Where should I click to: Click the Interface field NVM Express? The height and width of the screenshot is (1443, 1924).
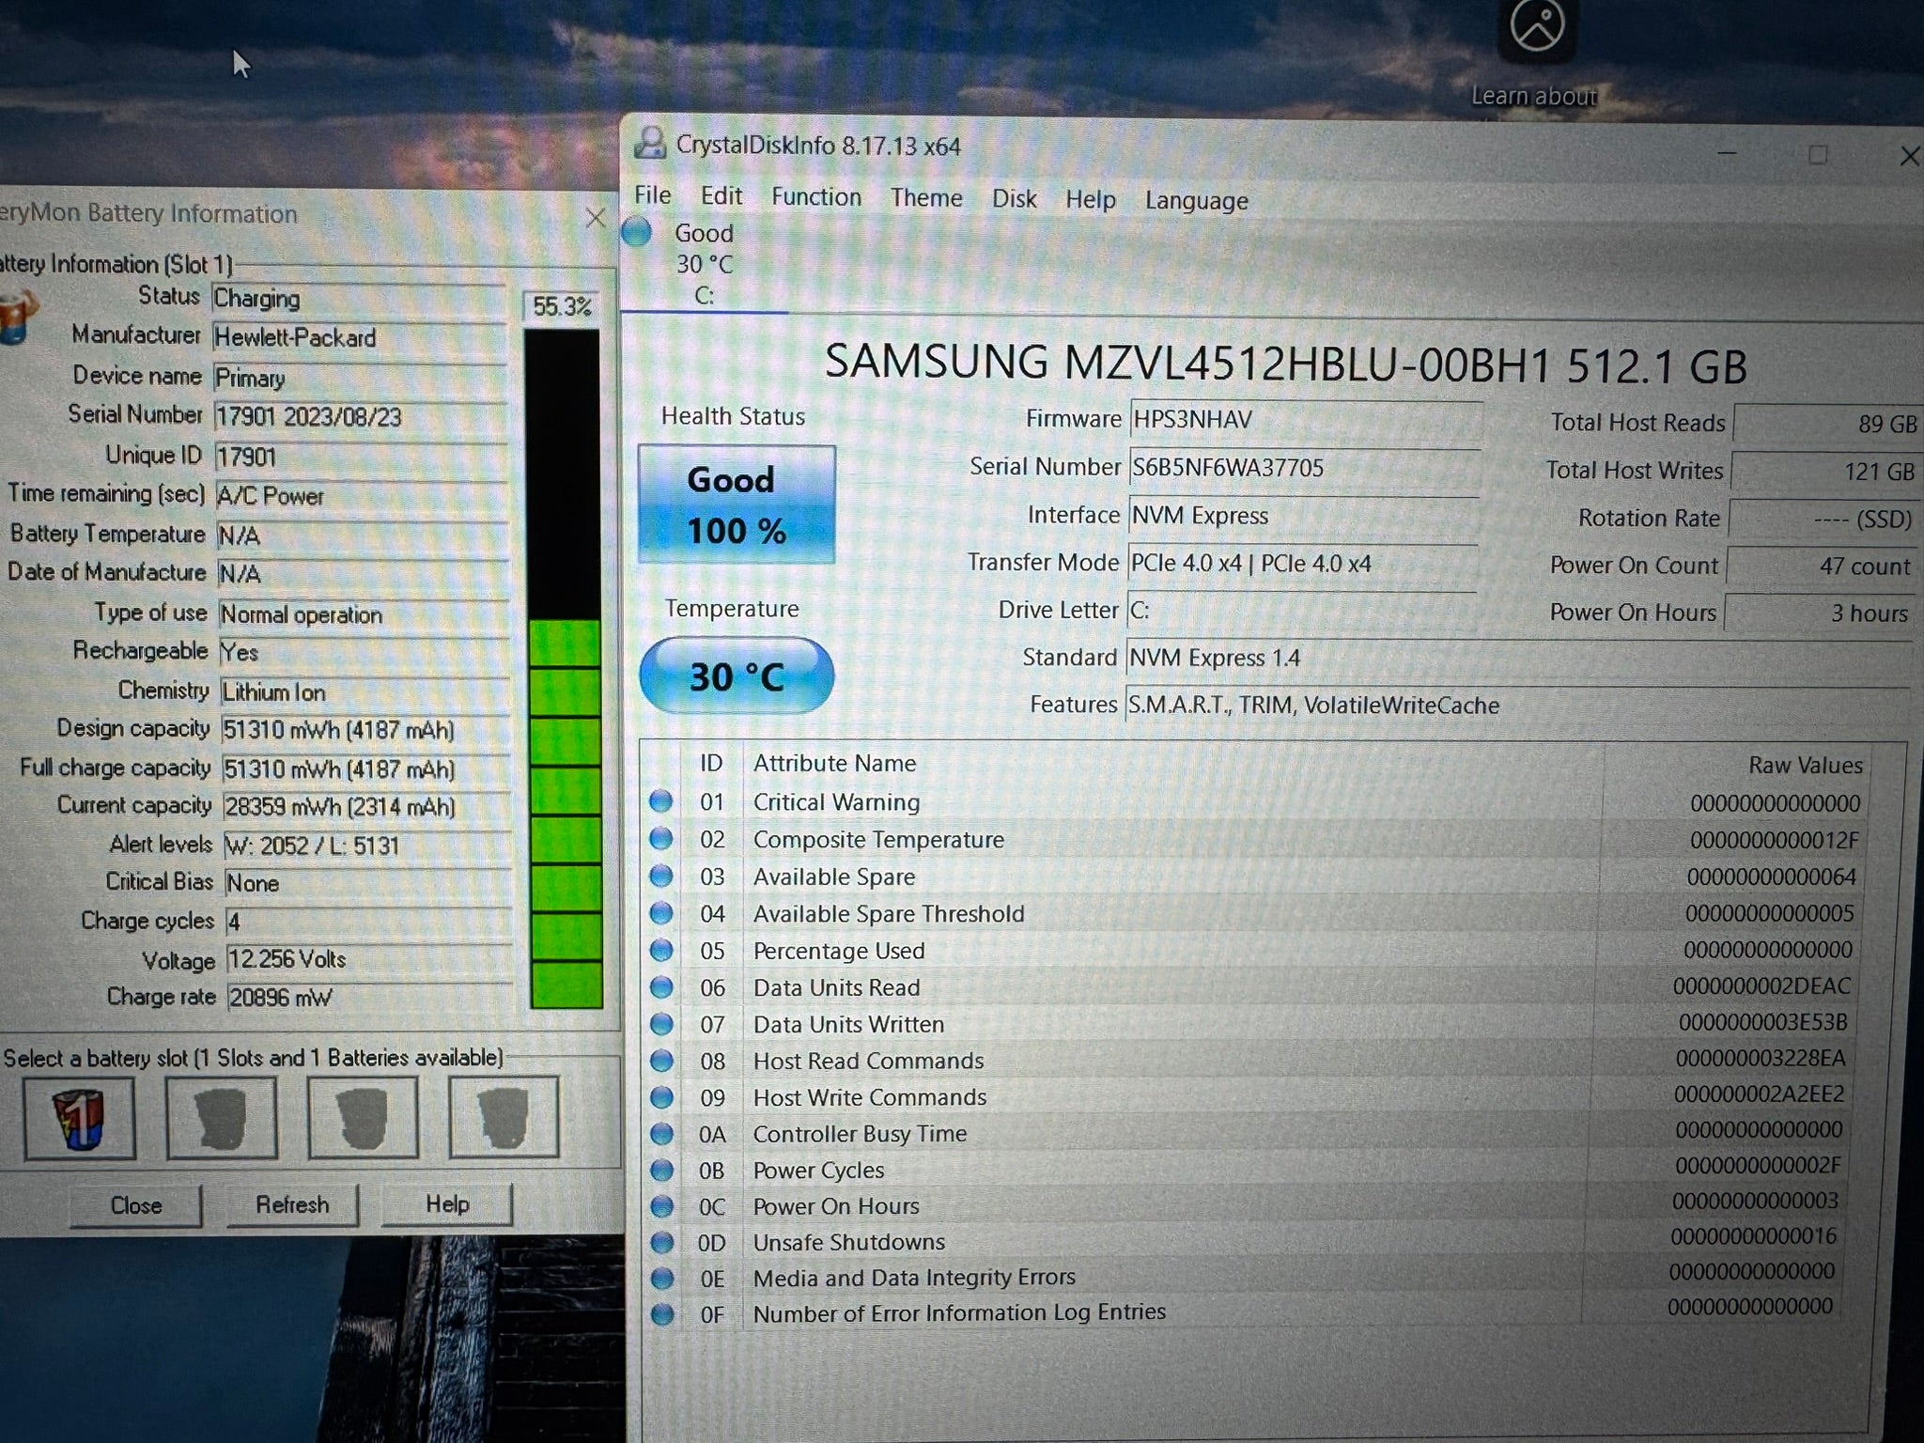pyautogui.click(x=1304, y=515)
